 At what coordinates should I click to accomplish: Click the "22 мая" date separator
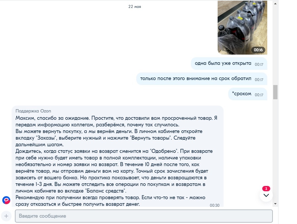[135, 7]
